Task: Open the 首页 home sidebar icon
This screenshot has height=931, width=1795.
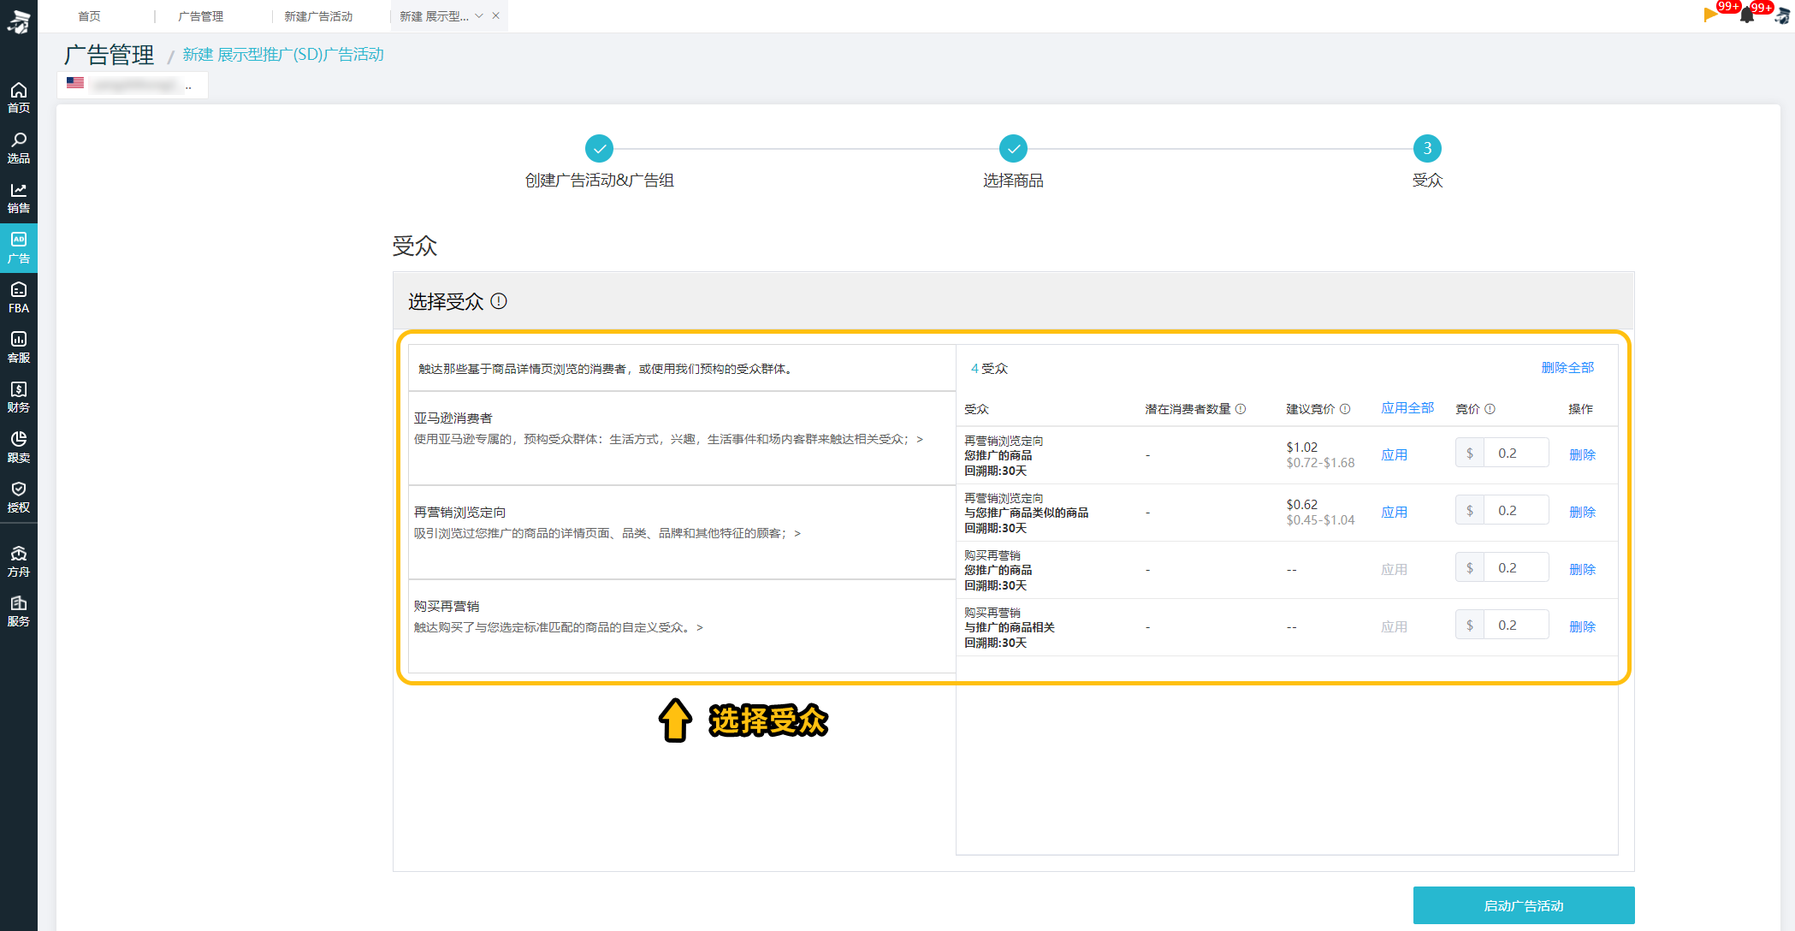Action: [x=19, y=98]
